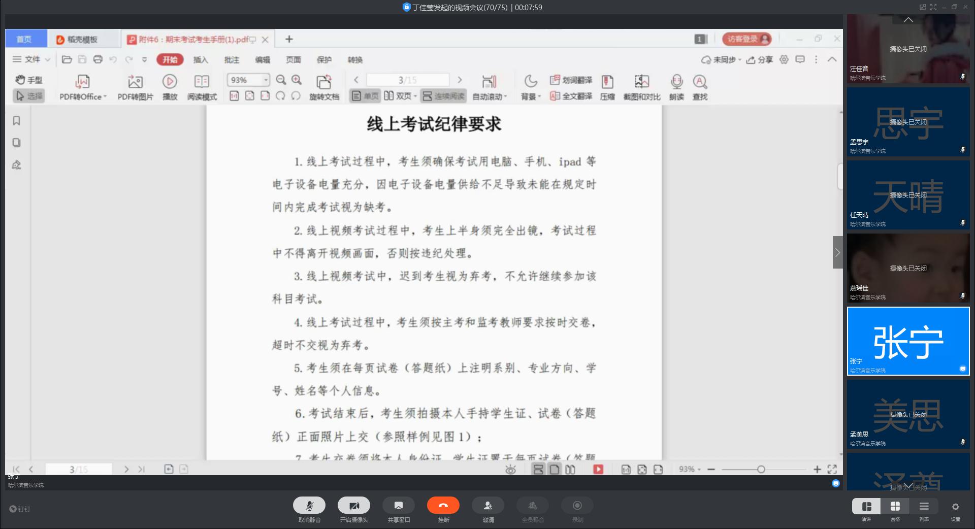Screen dimensions: 975x529
Task: Open 阅读模式 reading mode
Action: (202, 82)
